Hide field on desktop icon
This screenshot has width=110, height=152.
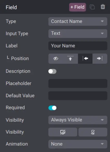tap(63, 132)
